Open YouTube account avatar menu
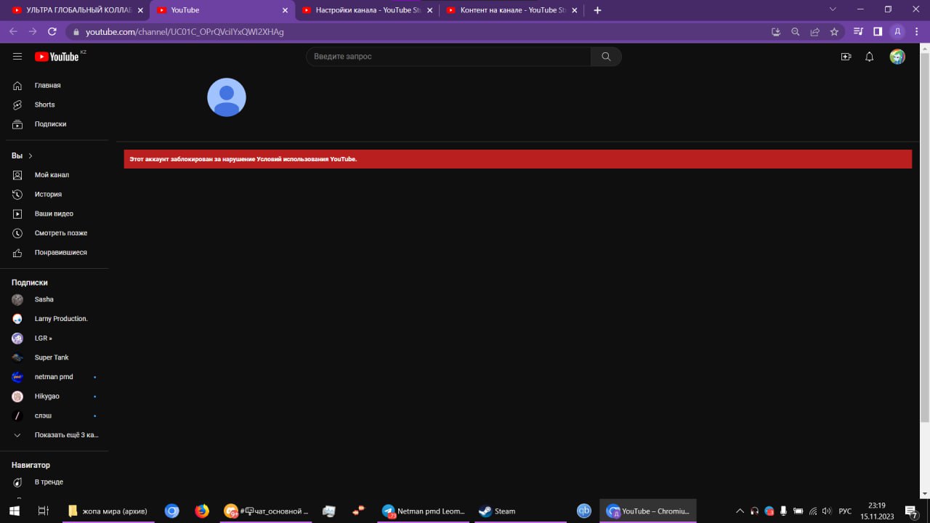The height and width of the screenshot is (523, 930). 897,57
